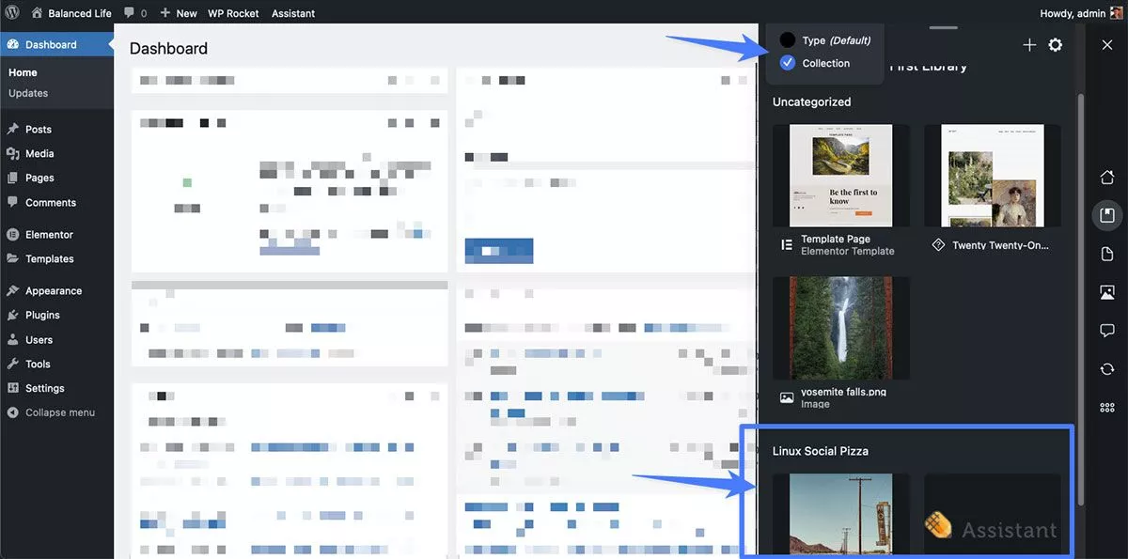Open Assistant Updates sync icon
Image resolution: width=1128 pixels, height=559 pixels.
click(1107, 369)
